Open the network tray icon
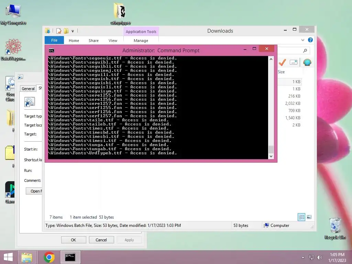This screenshot has width=352, height=264. [311, 257]
